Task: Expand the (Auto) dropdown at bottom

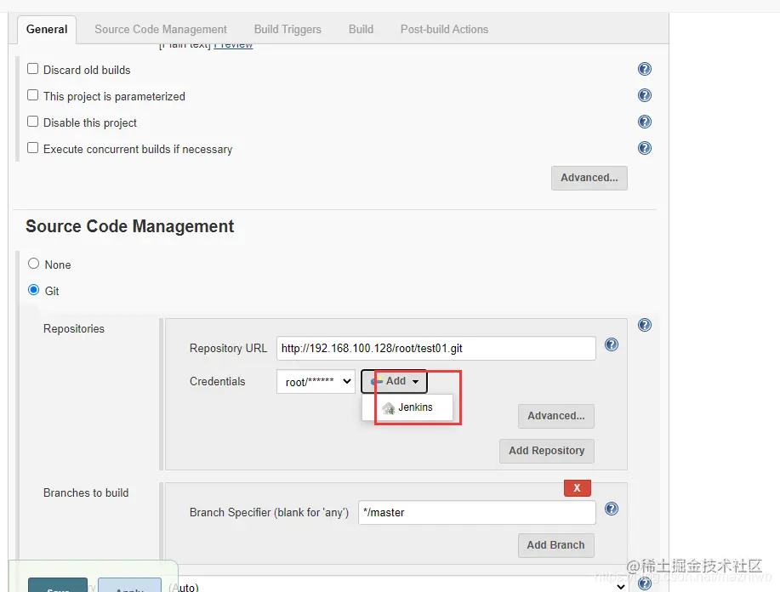Action: 400,586
